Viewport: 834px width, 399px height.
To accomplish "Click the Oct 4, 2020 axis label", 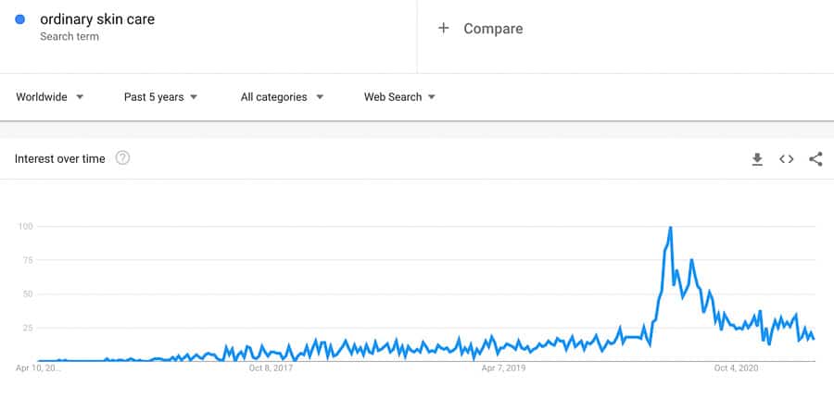I will pos(737,368).
